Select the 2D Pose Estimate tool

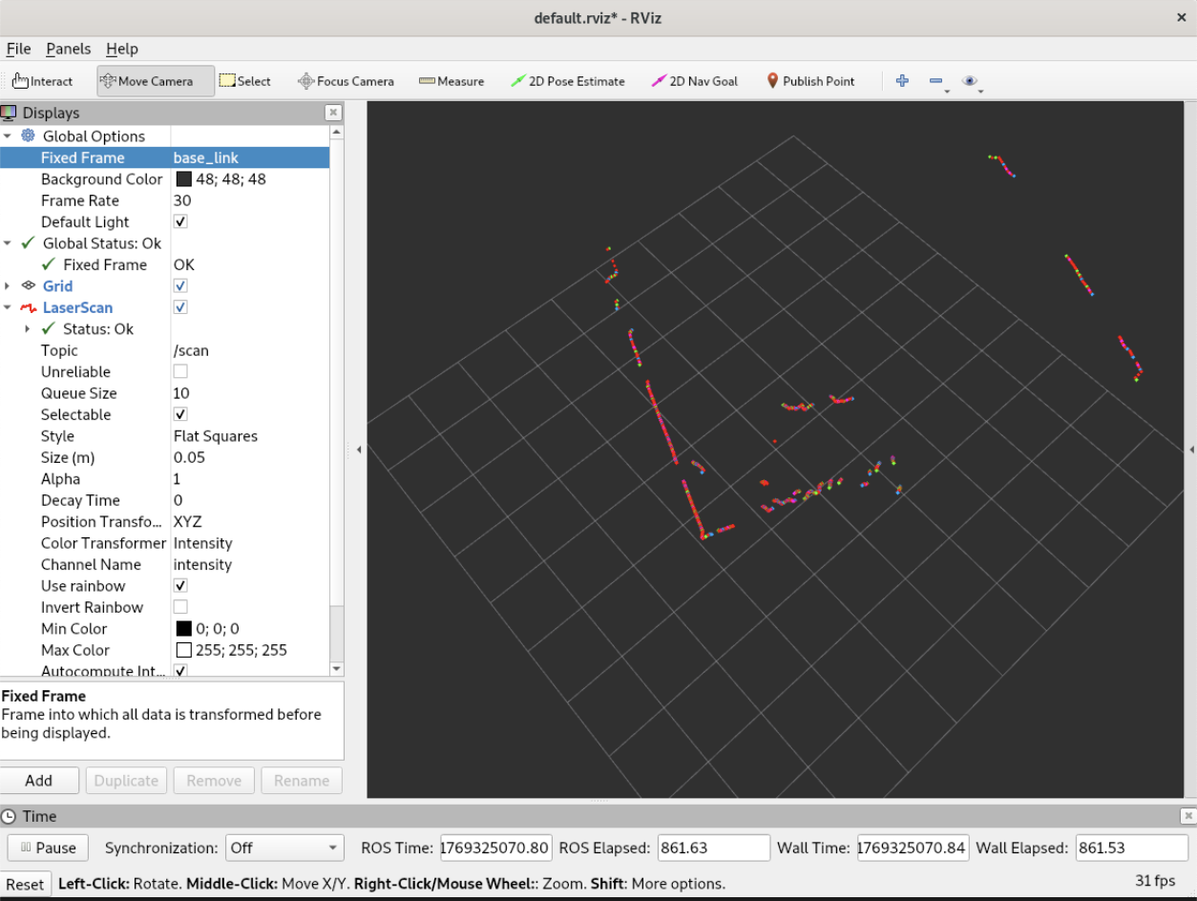click(568, 81)
